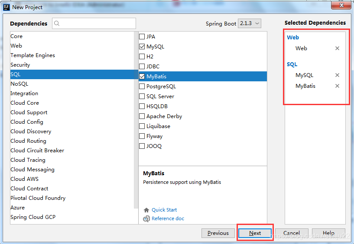Select the Cloud Circuit Breaker category

[72, 151]
